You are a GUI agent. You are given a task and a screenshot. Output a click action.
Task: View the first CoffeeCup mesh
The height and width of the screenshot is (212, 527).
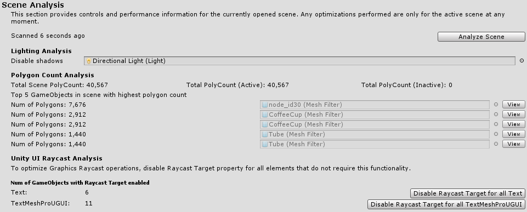click(513, 114)
